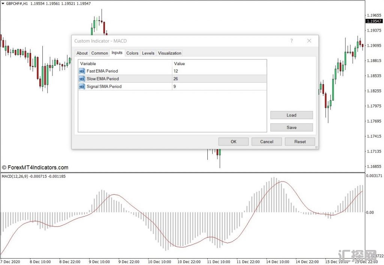Click the GBPCHF#,H1 chart title text
Viewport: 384px width, 265px height.
tap(17, 4)
